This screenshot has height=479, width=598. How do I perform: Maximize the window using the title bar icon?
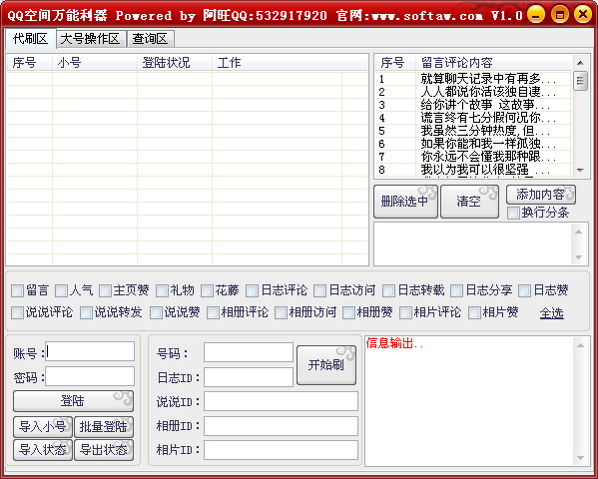pyautogui.click(x=559, y=15)
